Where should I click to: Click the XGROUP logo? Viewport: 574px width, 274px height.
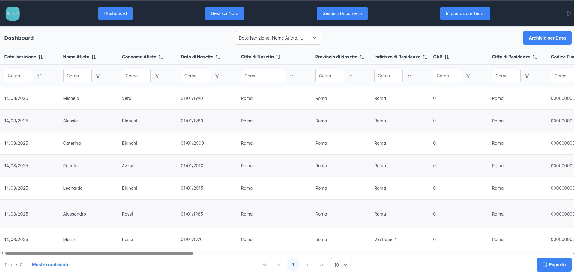(x=13, y=13)
